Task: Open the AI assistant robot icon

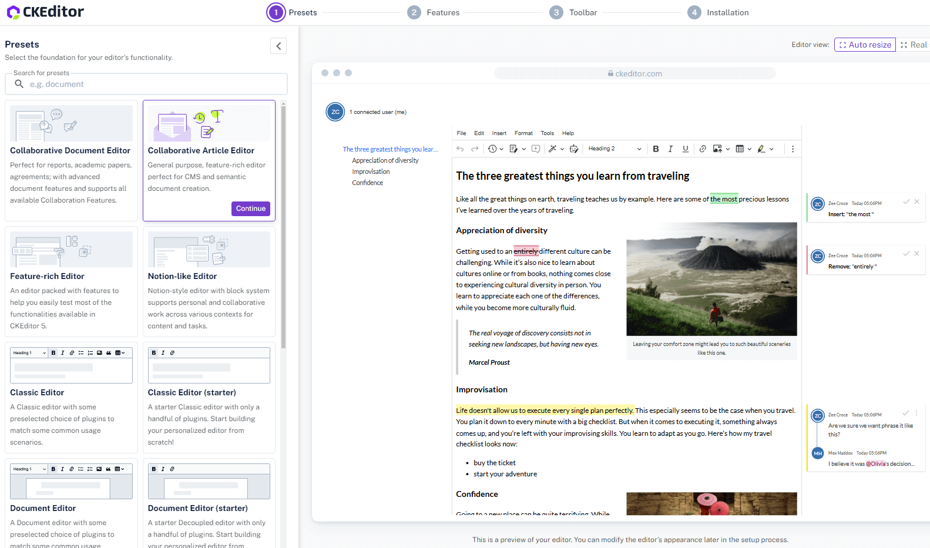Action: [574, 149]
